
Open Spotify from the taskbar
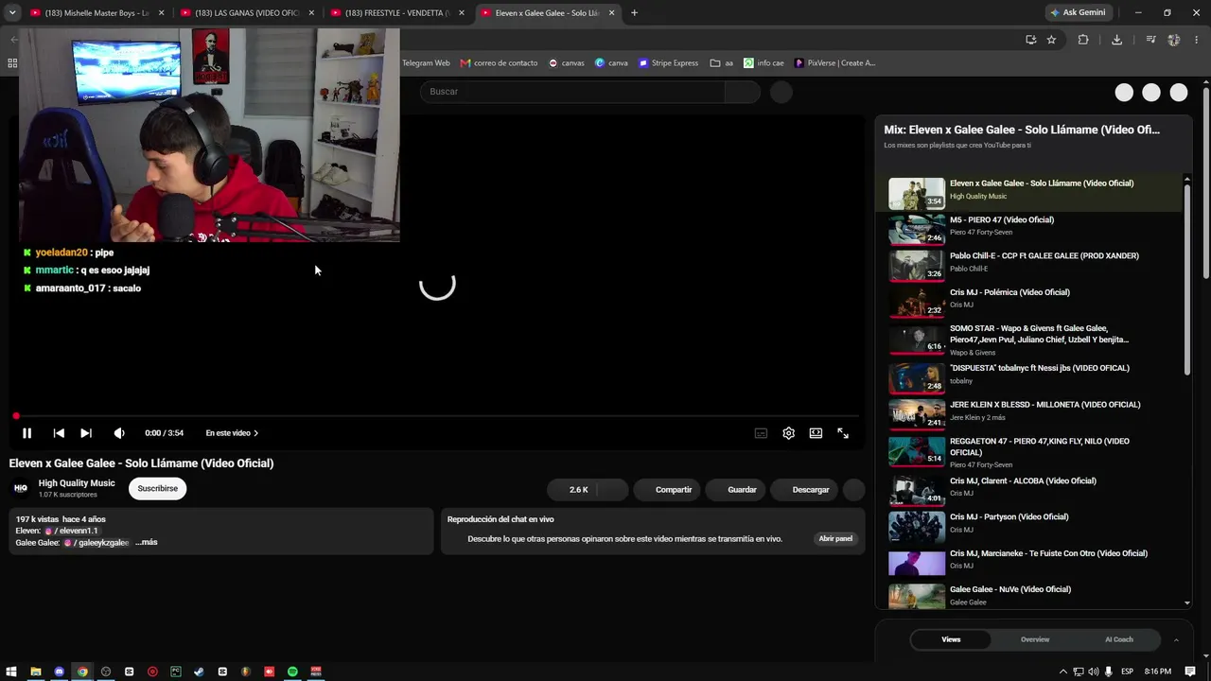(292, 672)
